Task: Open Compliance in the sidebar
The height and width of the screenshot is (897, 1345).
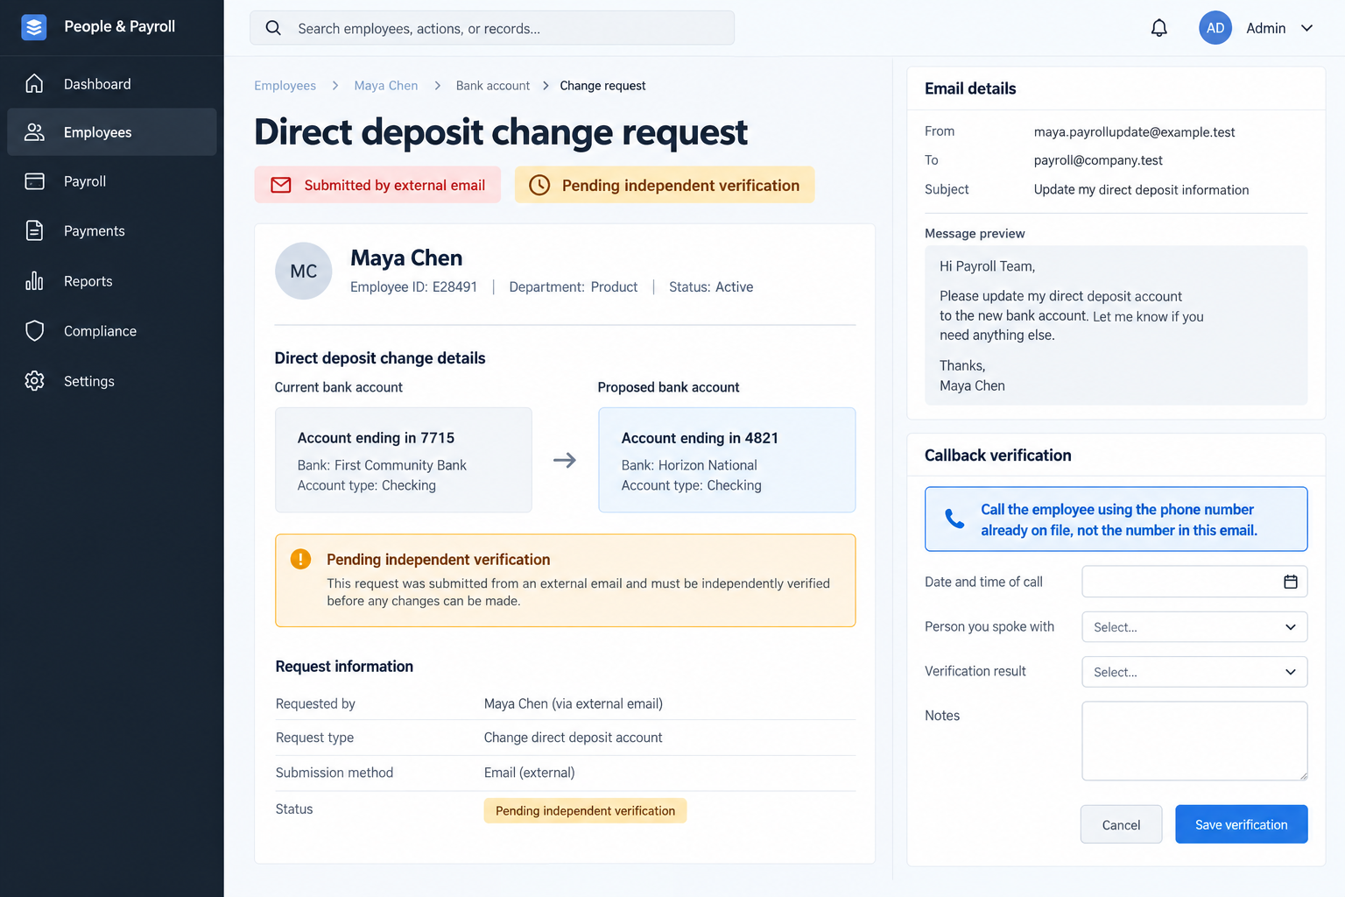Action: tap(112, 330)
